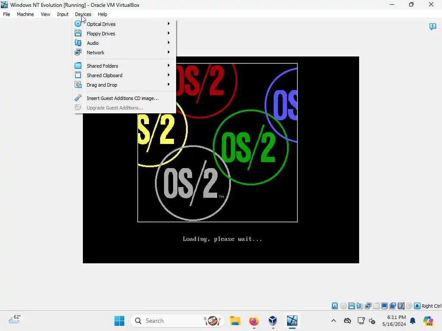Open the Copilot preview icon

pyautogui.click(x=428, y=321)
